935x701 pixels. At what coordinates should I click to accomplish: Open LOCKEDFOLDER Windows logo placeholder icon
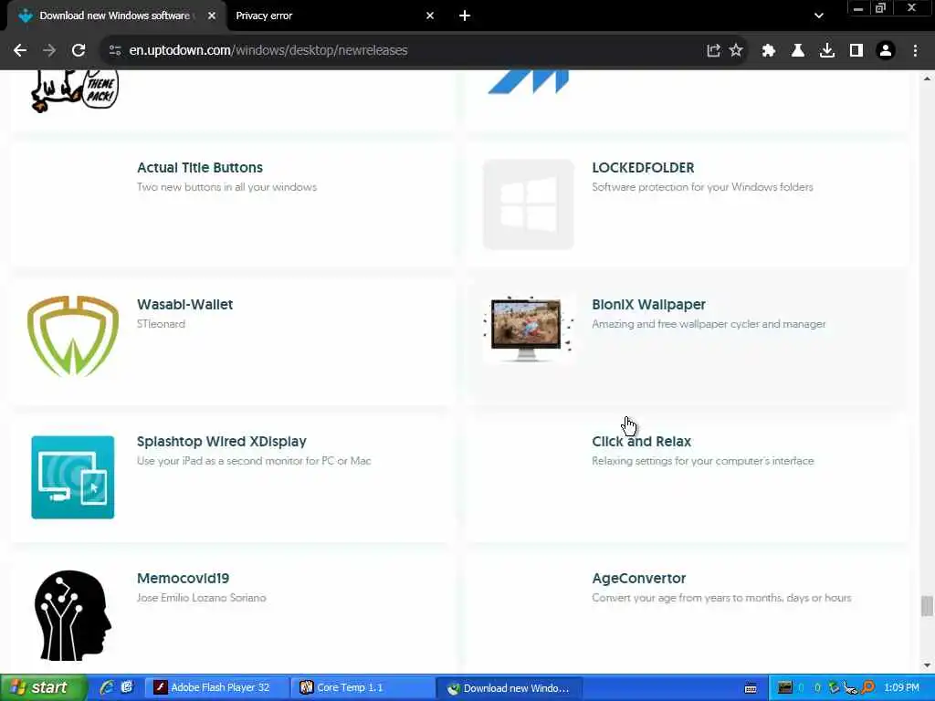[x=529, y=204]
